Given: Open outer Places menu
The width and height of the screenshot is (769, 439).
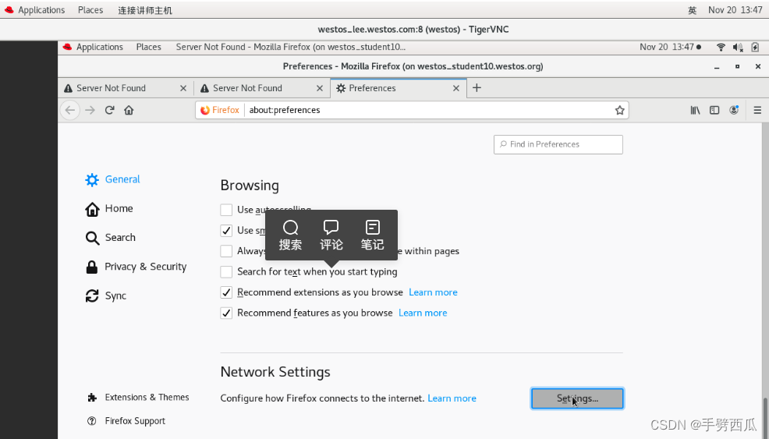Looking at the screenshot, I should (90, 10).
